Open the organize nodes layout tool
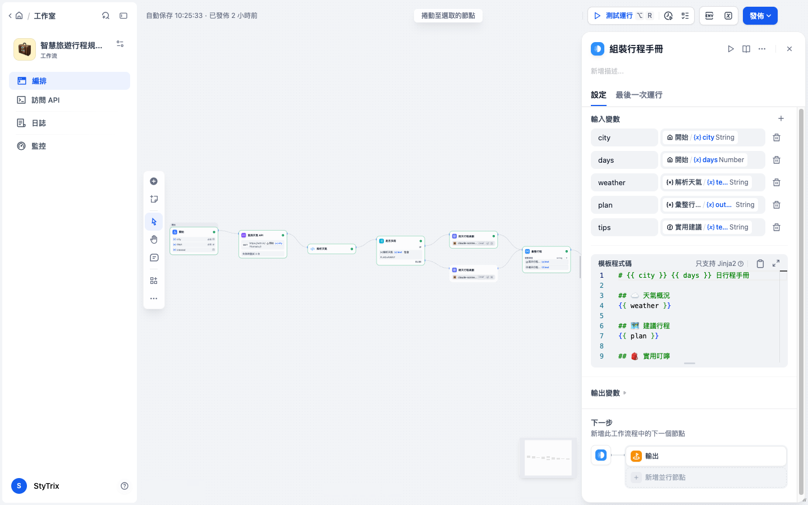The height and width of the screenshot is (505, 808). click(154, 281)
